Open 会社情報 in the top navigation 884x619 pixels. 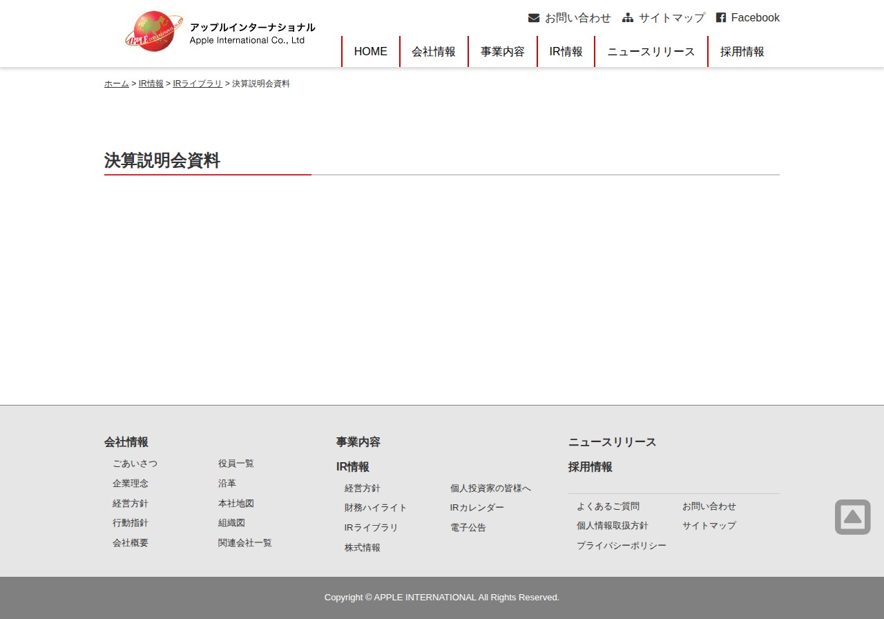[434, 52]
